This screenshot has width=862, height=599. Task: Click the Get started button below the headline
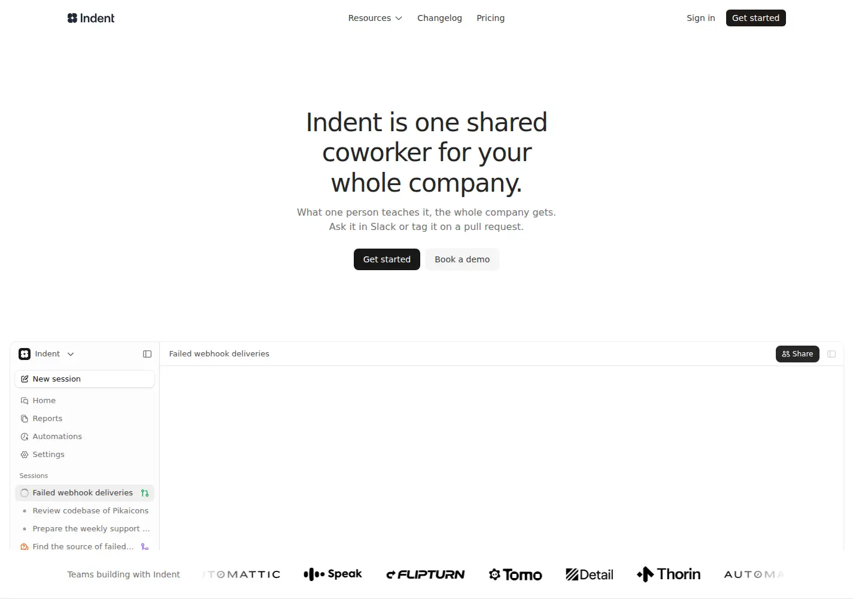pos(387,259)
